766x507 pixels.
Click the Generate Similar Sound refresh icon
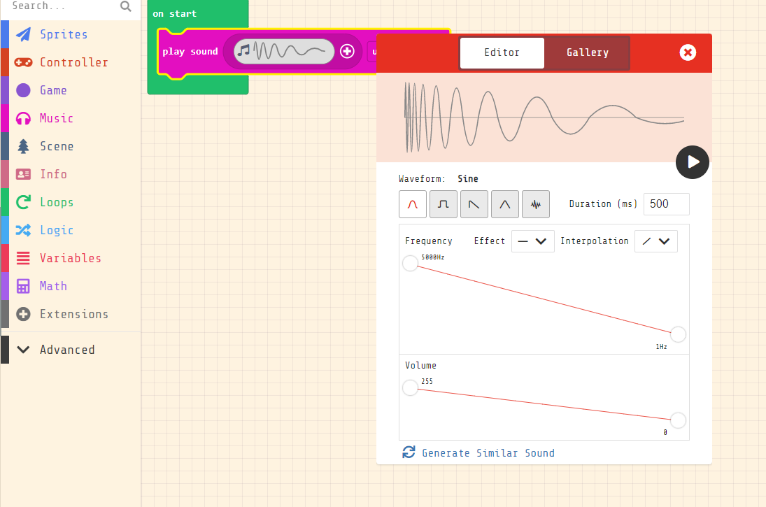pos(409,452)
